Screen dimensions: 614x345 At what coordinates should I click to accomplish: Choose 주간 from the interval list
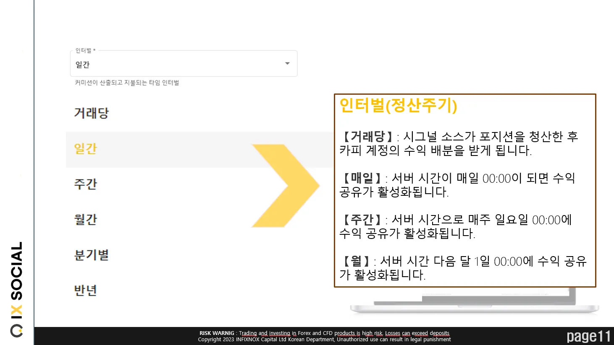86,184
